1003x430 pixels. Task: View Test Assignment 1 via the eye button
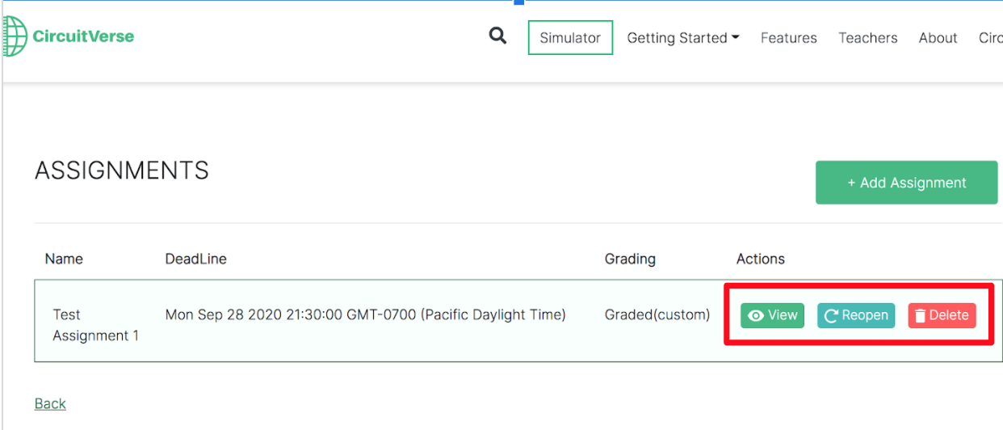pos(772,315)
